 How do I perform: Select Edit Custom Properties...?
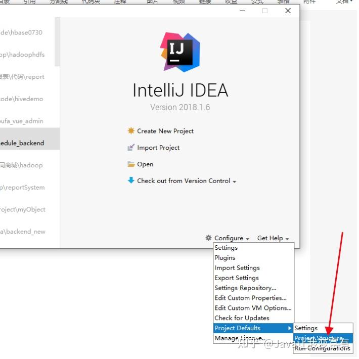253,298
